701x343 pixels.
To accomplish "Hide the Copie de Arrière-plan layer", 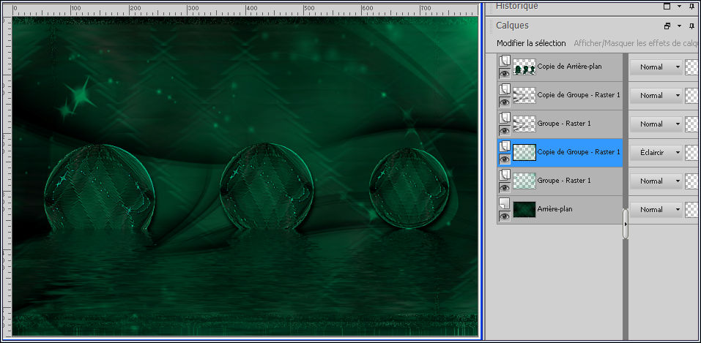I will [x=505, y=73].
